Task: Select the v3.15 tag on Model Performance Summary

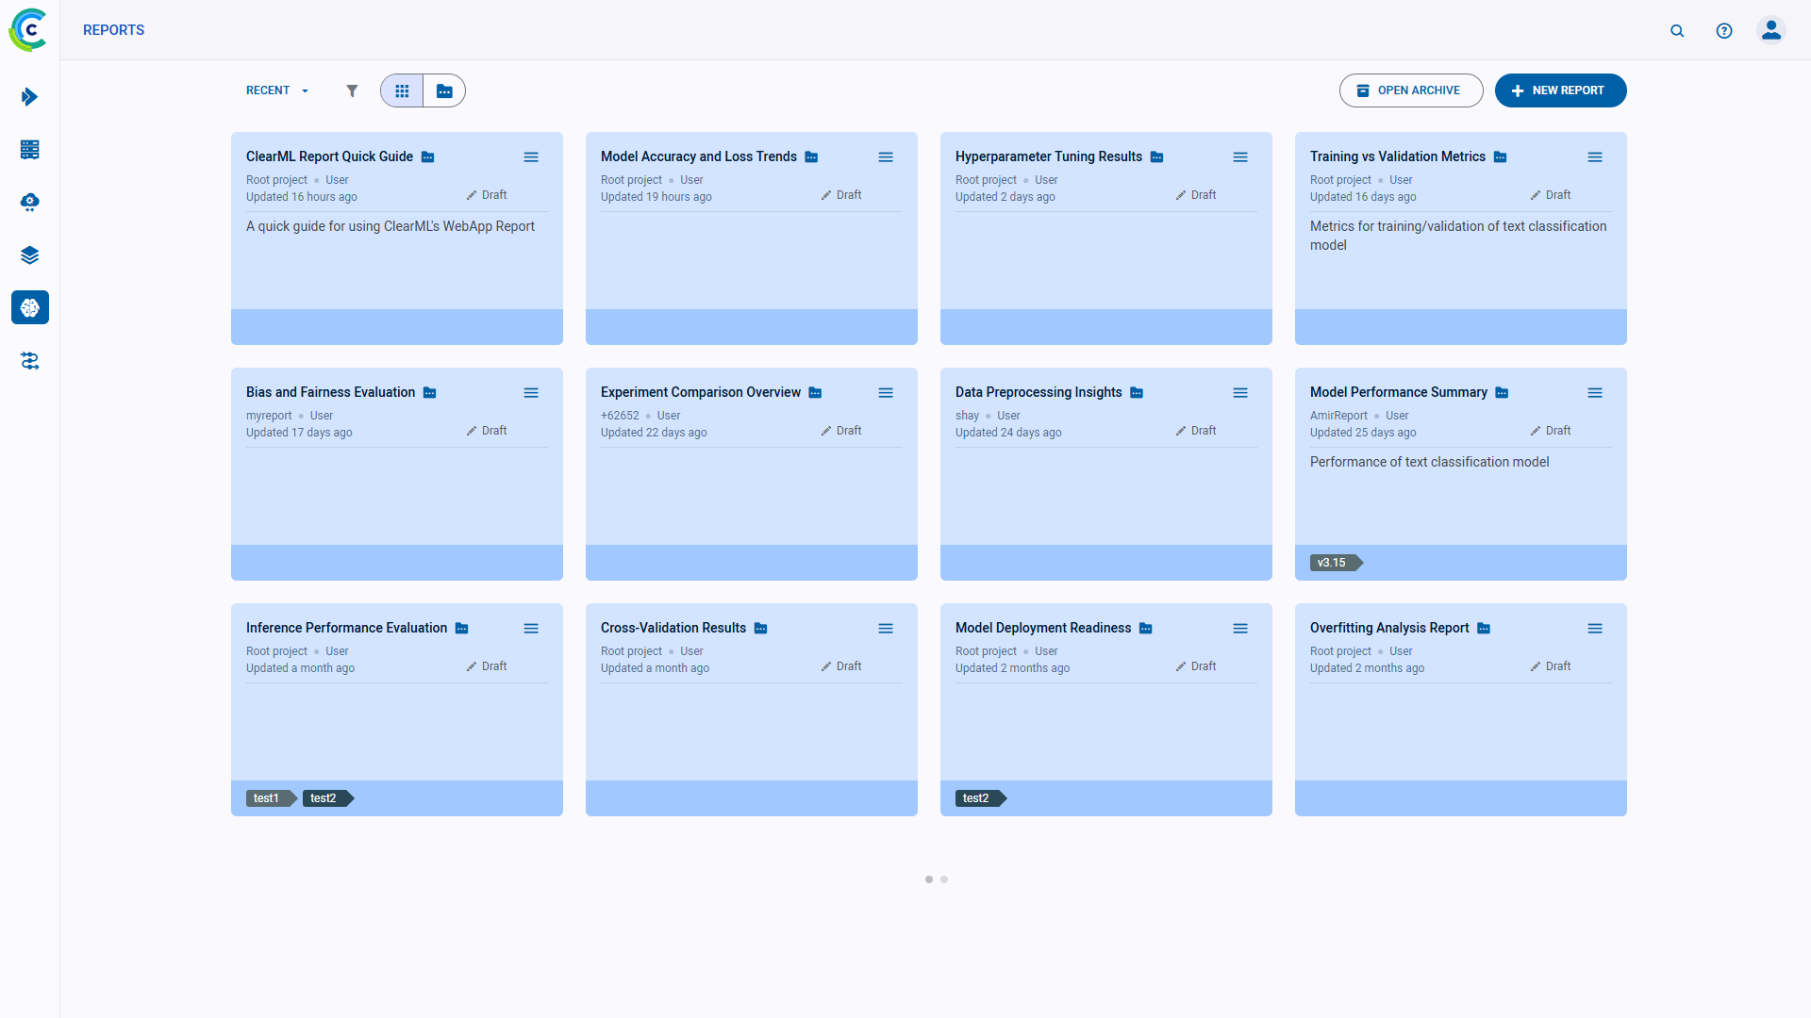Action: pos(1332,563)
